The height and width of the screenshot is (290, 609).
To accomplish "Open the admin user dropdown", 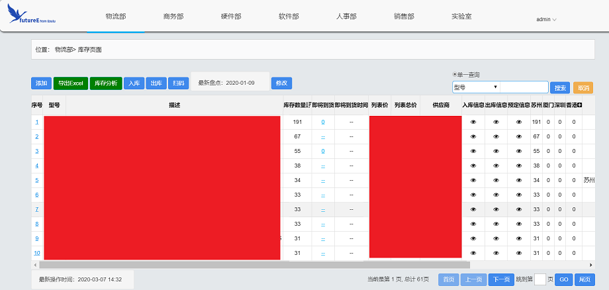I will click(x=546, y=19).
